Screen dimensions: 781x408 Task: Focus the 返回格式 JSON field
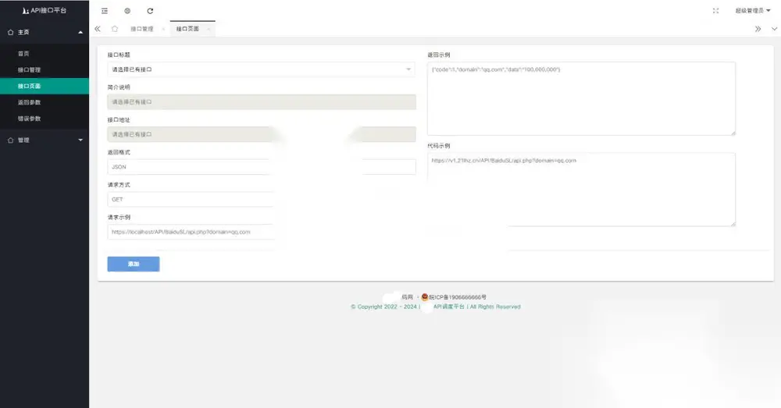pyautogui.click(x=262, y=167)
